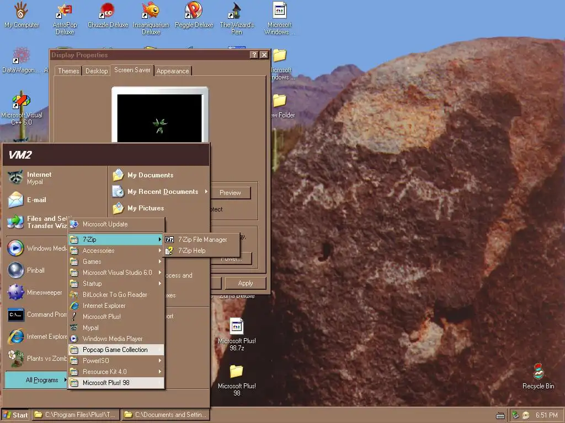Open Internet Explorer in programs list
Viewport: 565px width, 423px height.
(x=116, y=306)
